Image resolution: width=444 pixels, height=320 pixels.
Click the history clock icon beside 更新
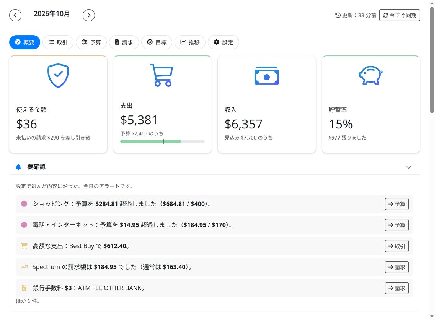(x=338, y=15)
